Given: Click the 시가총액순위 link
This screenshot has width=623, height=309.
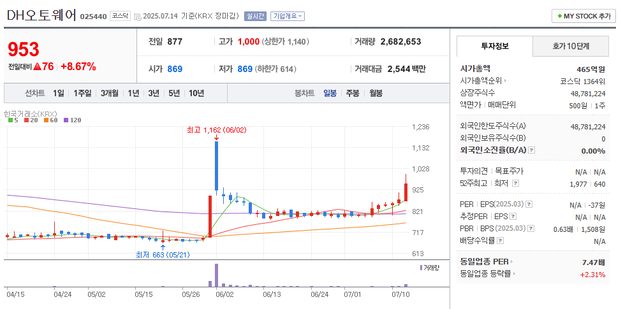Looking at the screenshot, I should tap(481, 81).
